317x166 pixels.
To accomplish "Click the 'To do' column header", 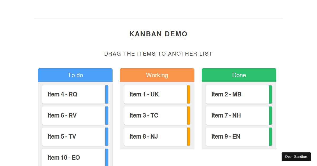I will point(75,75).
